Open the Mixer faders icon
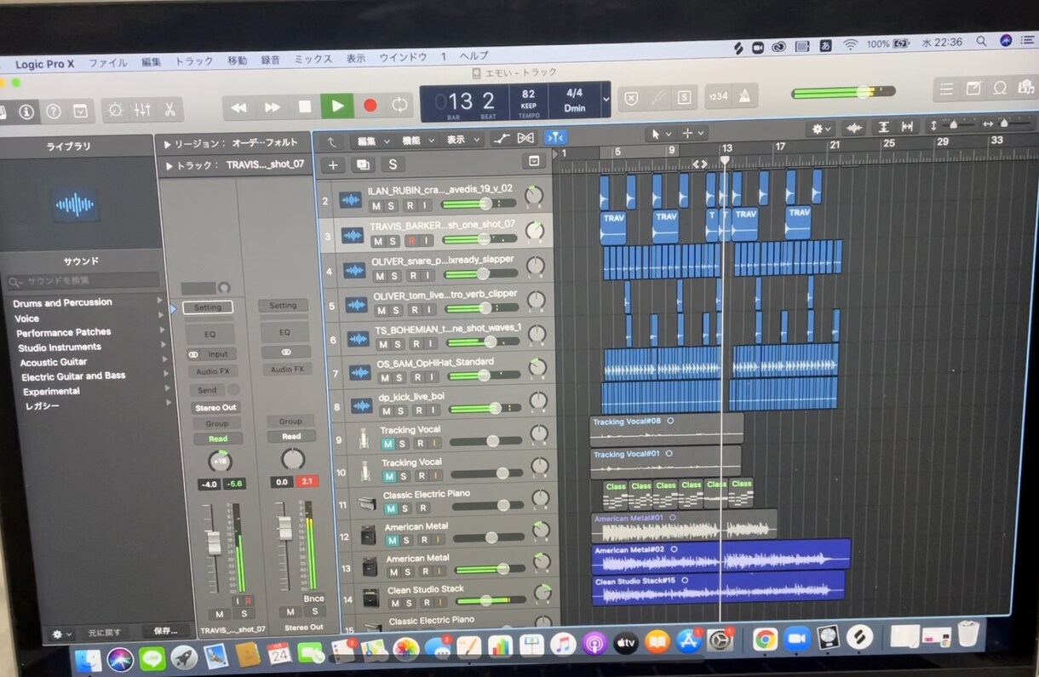This screenshot has width=1039, height=677. tap(142, 110)
